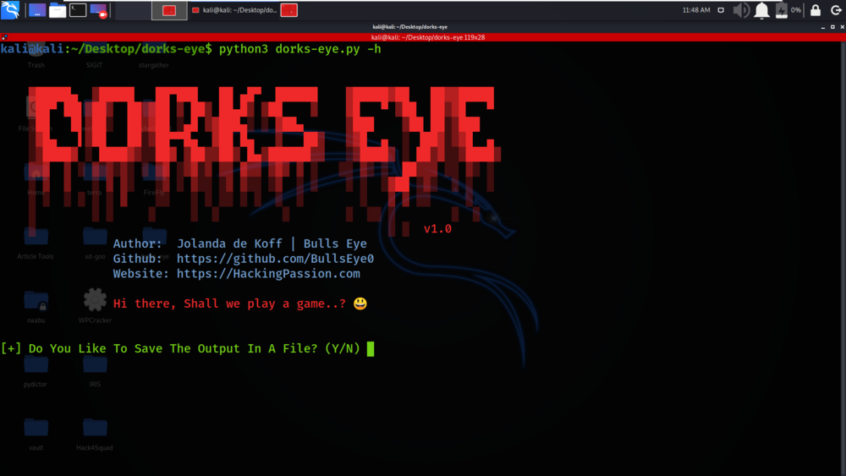The image size is (846, 476).
Task: Open the Kali dragon applications menu
Action: (x=10, y=9)
